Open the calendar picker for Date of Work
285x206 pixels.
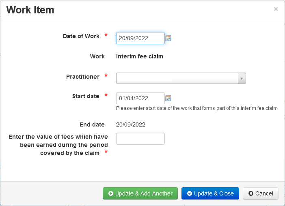(x=168, y=38)
